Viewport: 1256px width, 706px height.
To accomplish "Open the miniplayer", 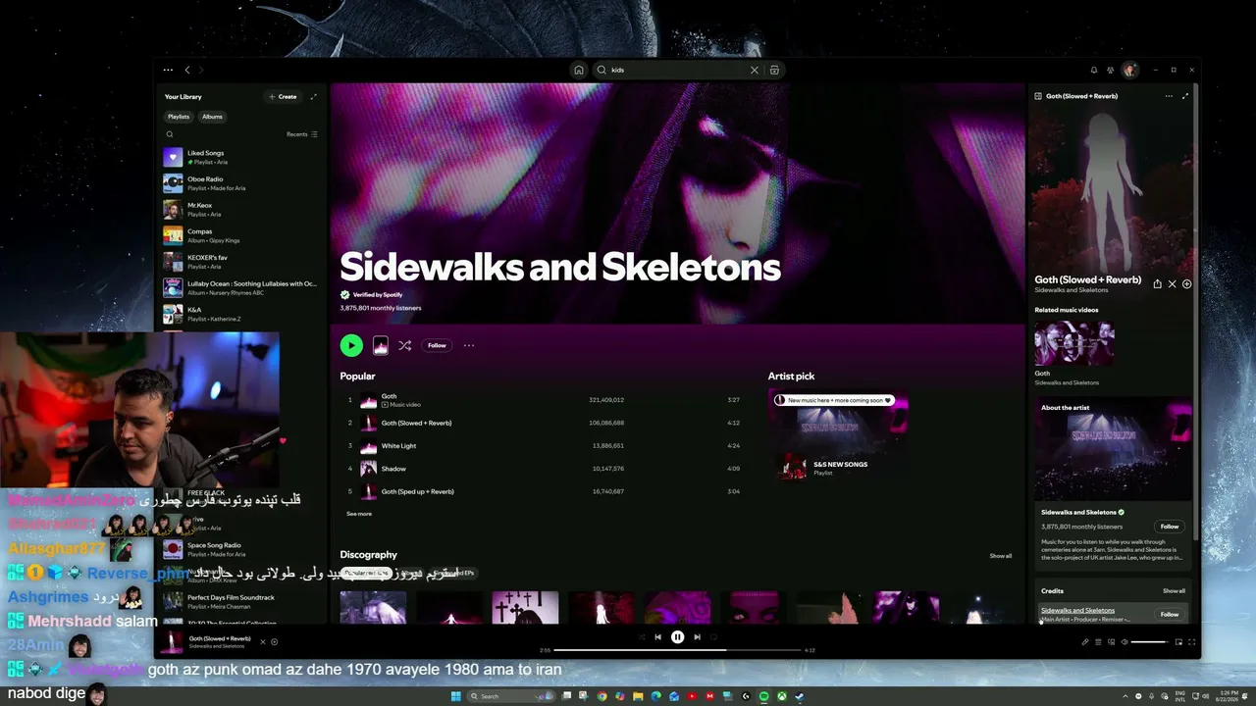I will pyautogui.click(x=1178, y=642).
